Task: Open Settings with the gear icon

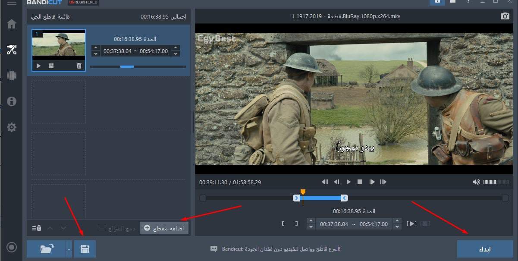Action: (12, 127)
